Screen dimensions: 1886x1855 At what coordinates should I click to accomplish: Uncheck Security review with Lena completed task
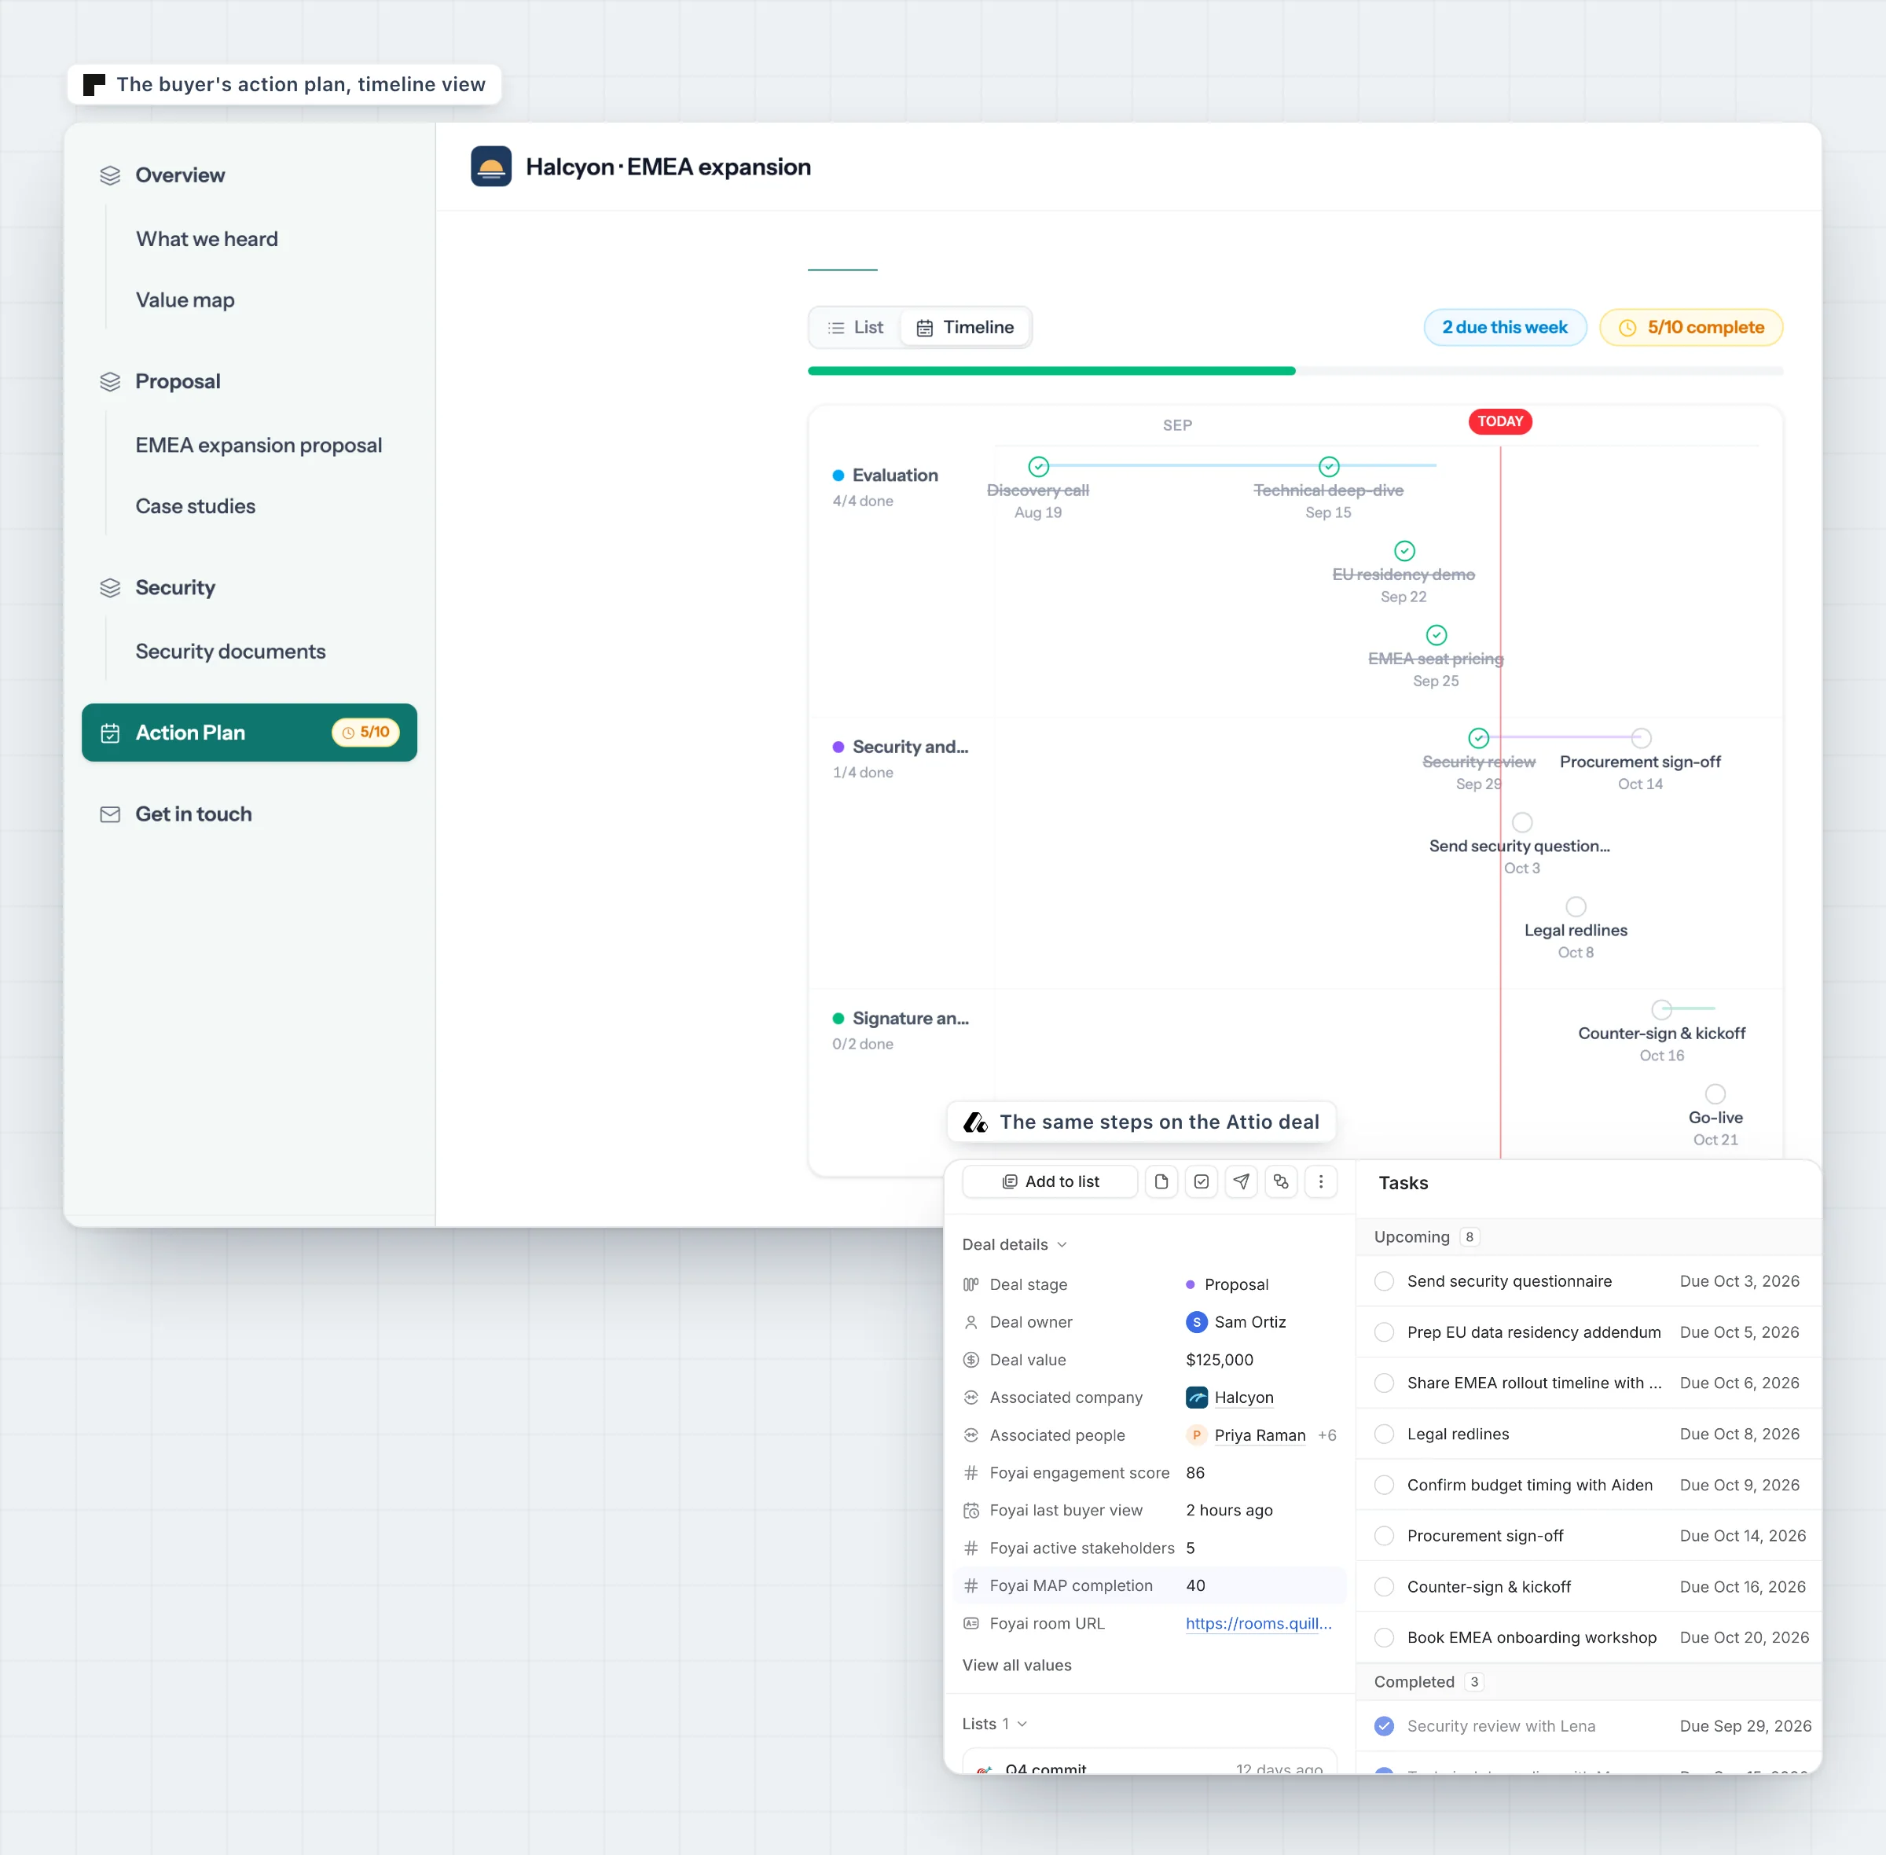point(1383,1726)
